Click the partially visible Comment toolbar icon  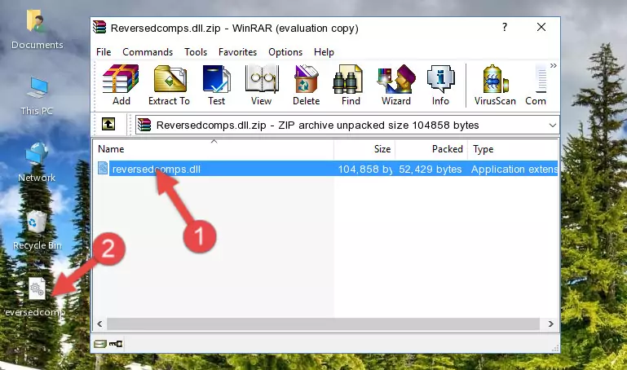[536, 85]
